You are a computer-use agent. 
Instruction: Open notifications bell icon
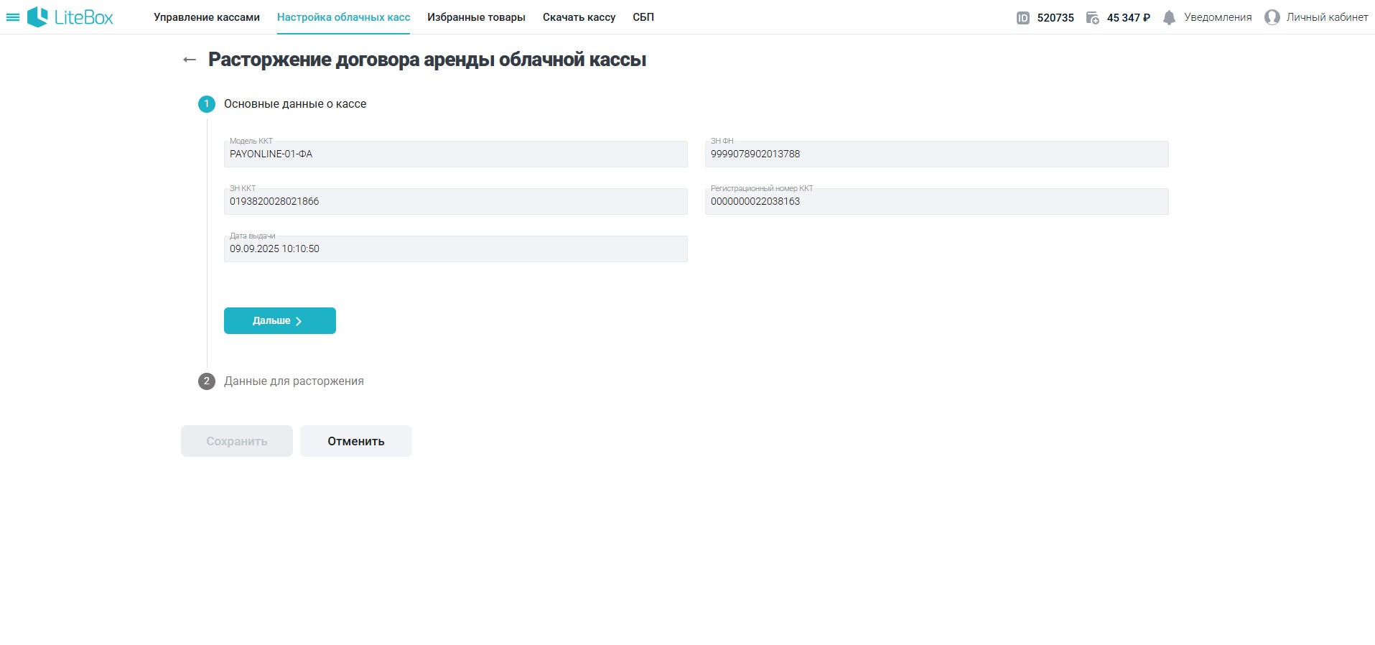[1169, 18]
